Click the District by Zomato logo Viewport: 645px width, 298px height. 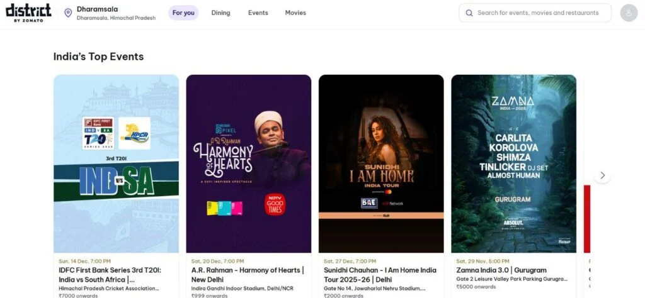click(x=28, y=13)
